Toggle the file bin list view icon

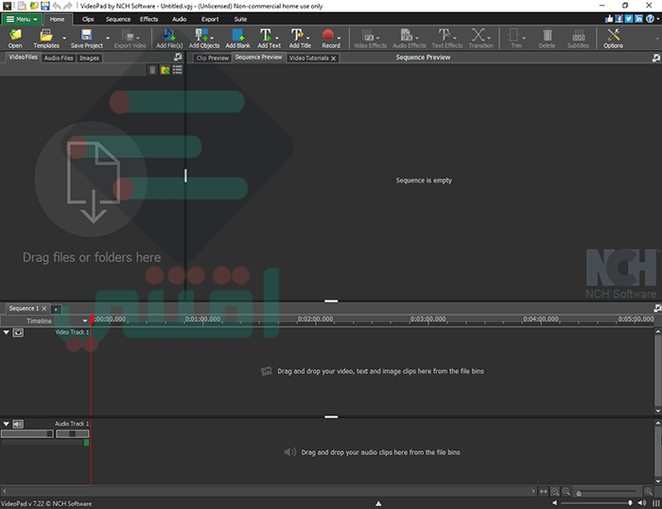click(x=178, y=70)
